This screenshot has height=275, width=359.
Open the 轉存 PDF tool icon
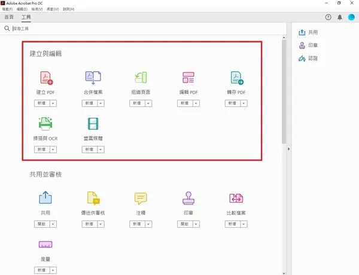(x=237, y=78)
